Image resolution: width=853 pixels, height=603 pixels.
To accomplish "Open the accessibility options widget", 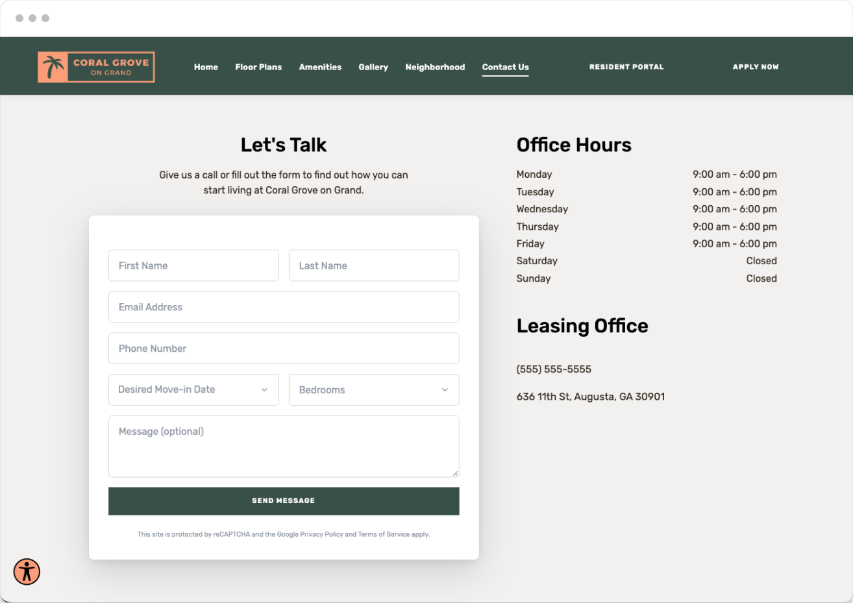I will (27, 571).
